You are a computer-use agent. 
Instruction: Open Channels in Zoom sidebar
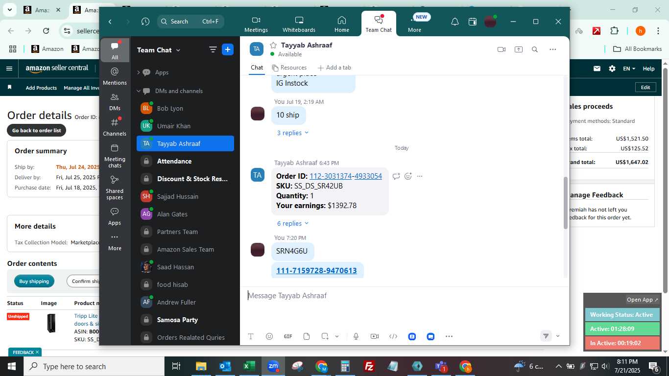point(115,127)
